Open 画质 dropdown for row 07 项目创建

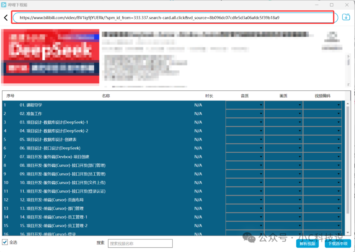pos(283,157)
